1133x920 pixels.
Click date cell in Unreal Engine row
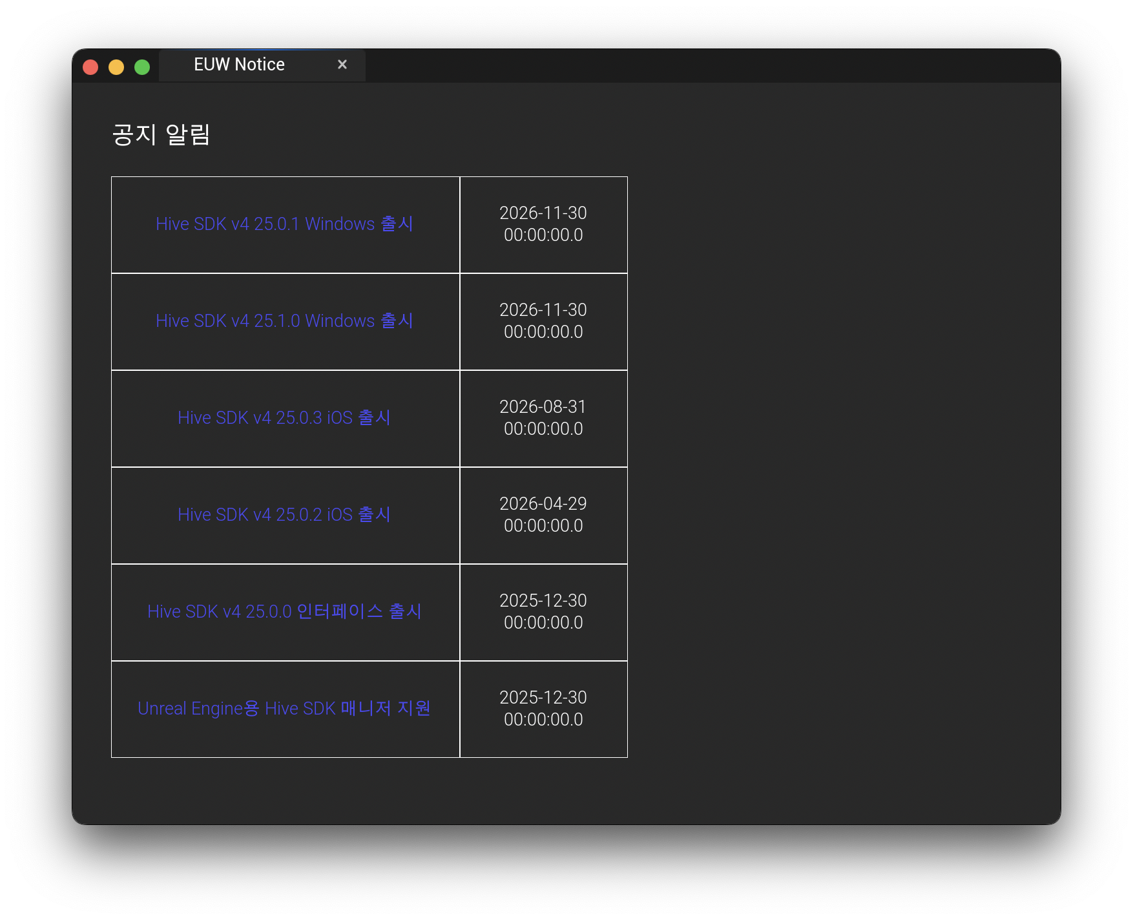[x=543, y=709]
